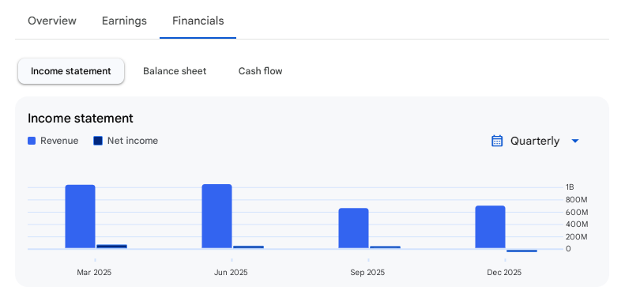
Task: Click the Sep 2025 axis label
Action: click(x=367, y=273)
